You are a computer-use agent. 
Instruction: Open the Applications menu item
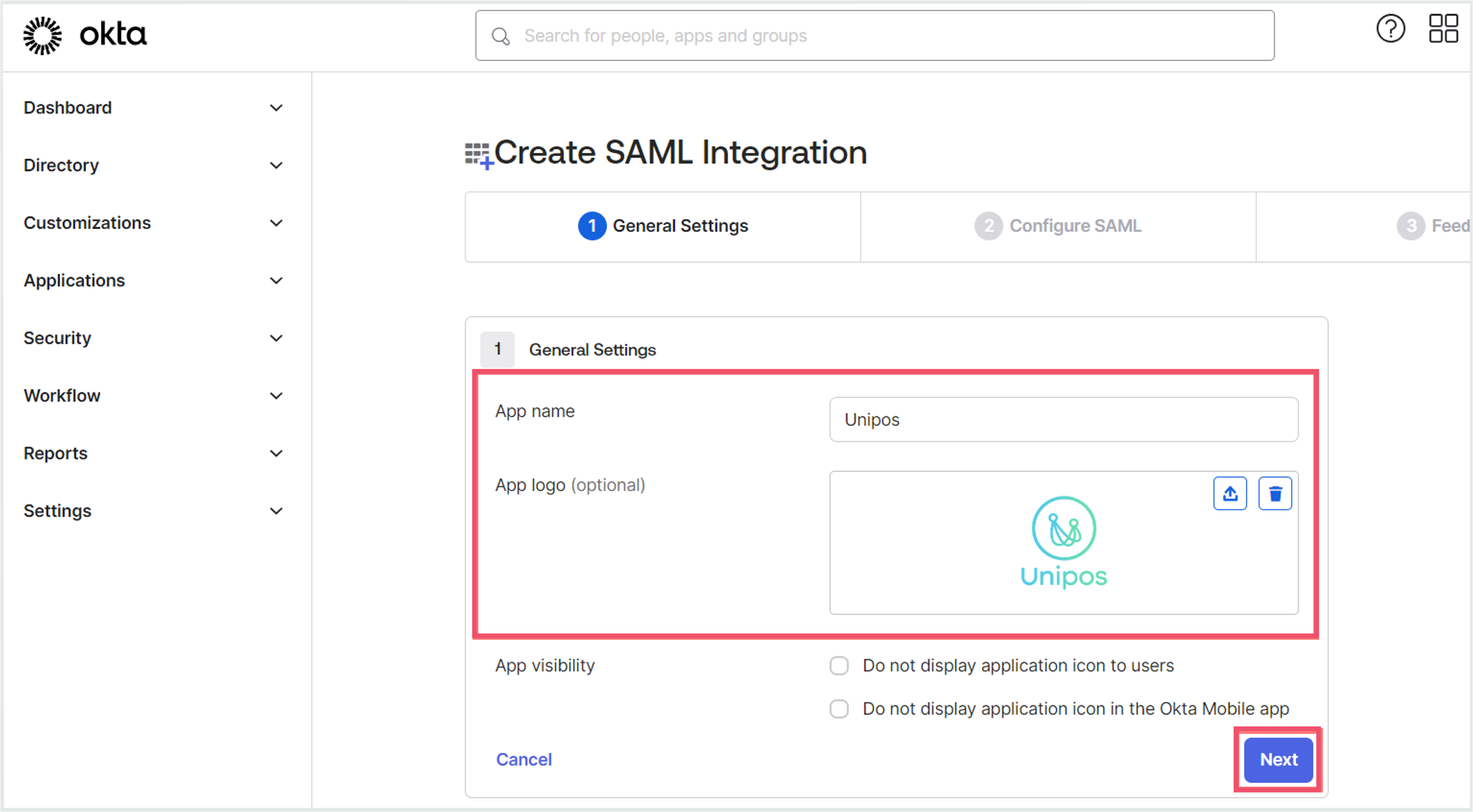[x=74, y=280]
